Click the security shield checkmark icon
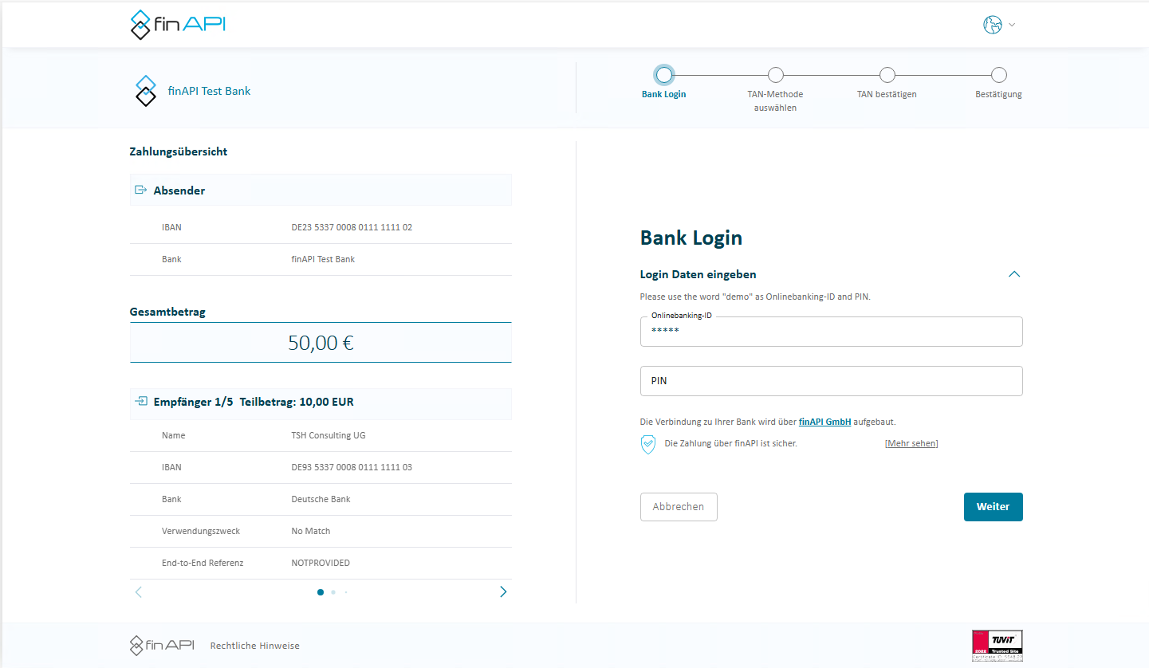 pyautogui.click(x=648, y=444)
